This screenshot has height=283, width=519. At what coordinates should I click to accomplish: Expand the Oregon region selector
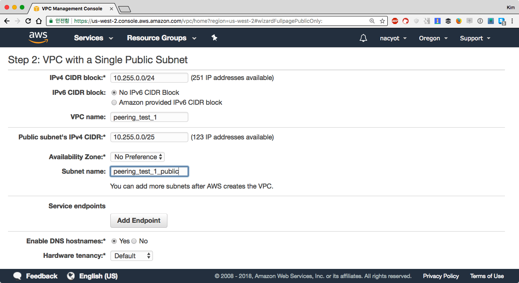[433, 38]
